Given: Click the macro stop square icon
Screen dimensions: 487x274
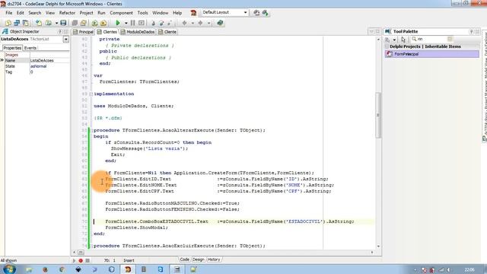Looking at the screenshot, I should click(x=88, y=260).
